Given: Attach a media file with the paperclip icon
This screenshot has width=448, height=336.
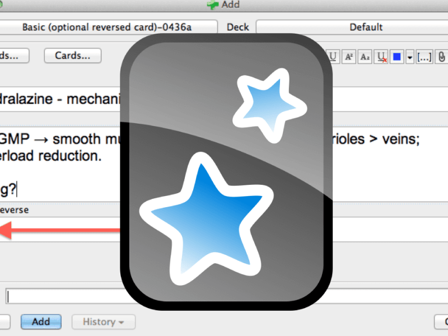Looking at the screenshot, I should pos(442,57).
